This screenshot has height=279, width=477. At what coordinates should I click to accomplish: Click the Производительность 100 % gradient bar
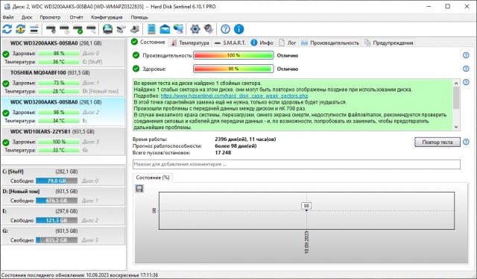pos(233,55)
